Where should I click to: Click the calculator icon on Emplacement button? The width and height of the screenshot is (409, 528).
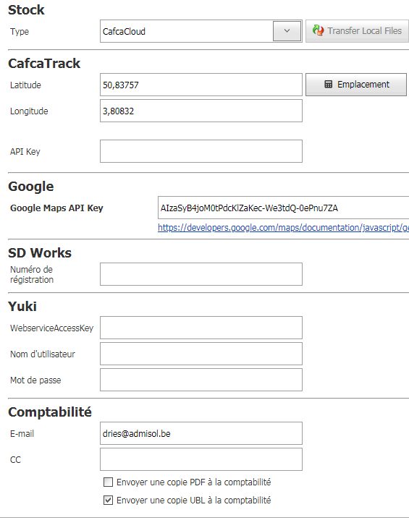(x=328, y=84)
